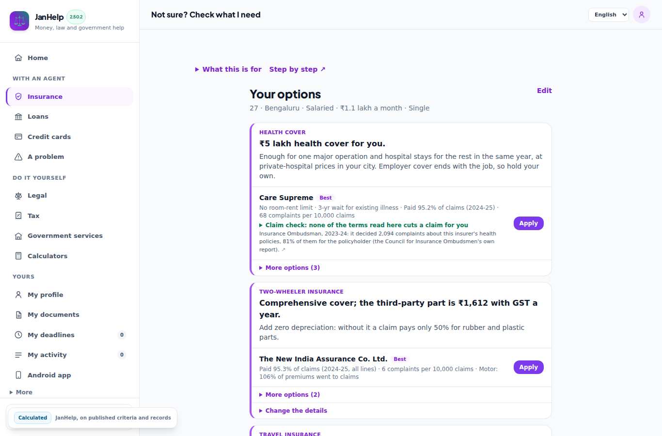The image size is (662, 436).
Task: Click the Calculated badge
Action: [33, 418]
